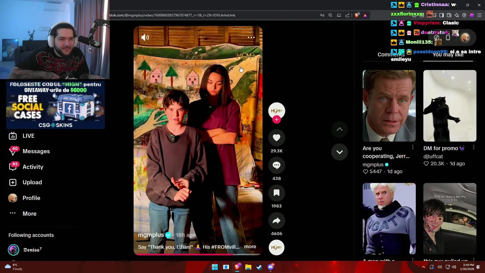Open the cloudy weather widget on taskbar
The image size is (485, 273).
point(14,267)
